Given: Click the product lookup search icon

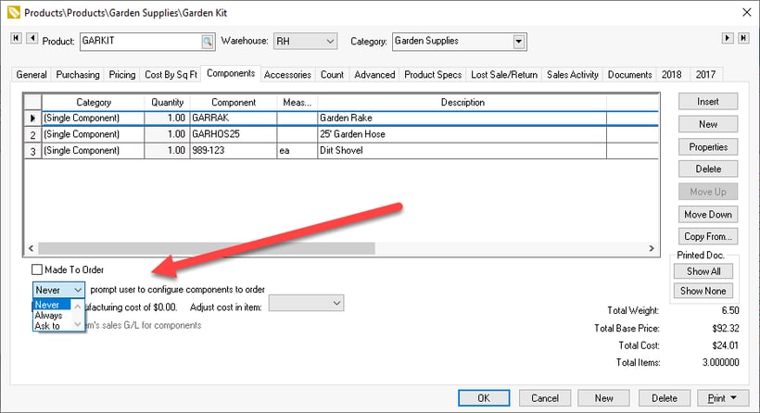Looking at the screenshot, I should point(208,42).
